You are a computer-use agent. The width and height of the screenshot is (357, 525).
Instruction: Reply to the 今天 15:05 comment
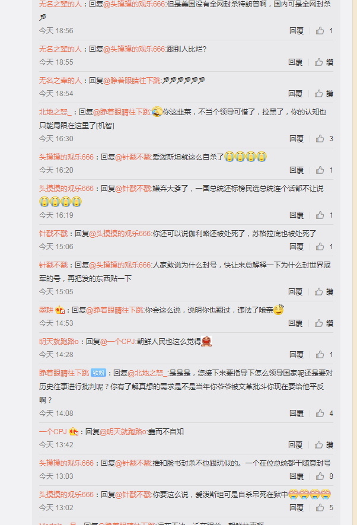coord(295,292)
